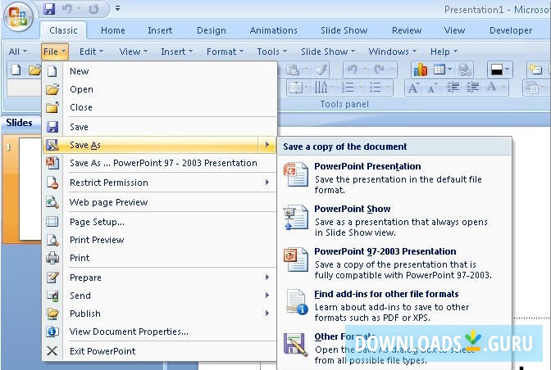Open the Customize Quick Access Toolbar arrow
The height and width of the screenshot is (370, 551).
(x=117, y=8)
